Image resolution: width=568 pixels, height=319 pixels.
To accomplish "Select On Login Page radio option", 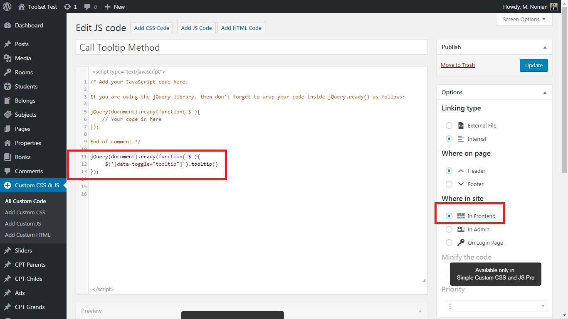I will [449, 243].
